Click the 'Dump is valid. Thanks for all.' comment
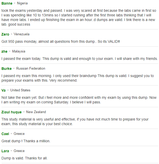Screen dimensions: 159x164 (x=24, y=158)
